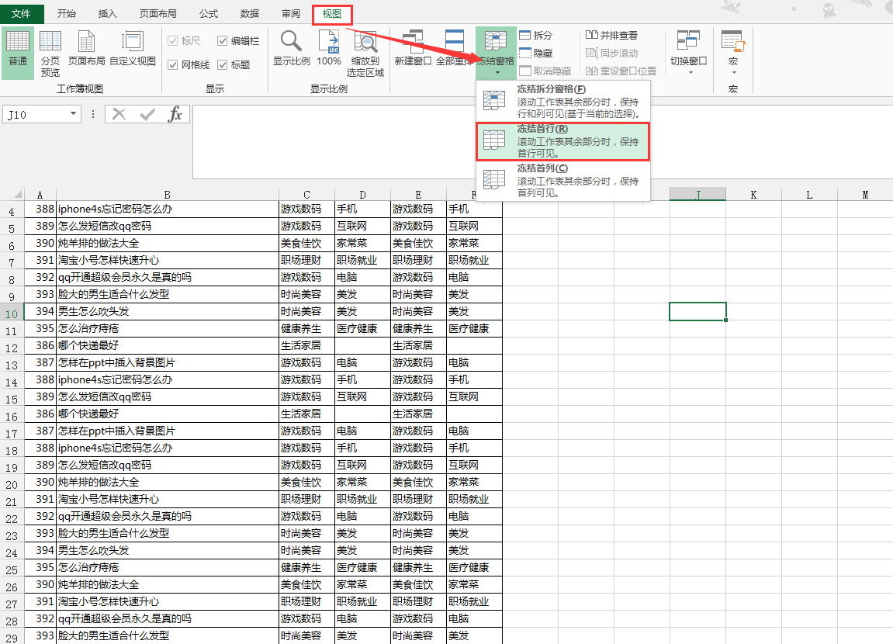
Task: Select the Normal (普通) view icon
Action: click(17, 52)
